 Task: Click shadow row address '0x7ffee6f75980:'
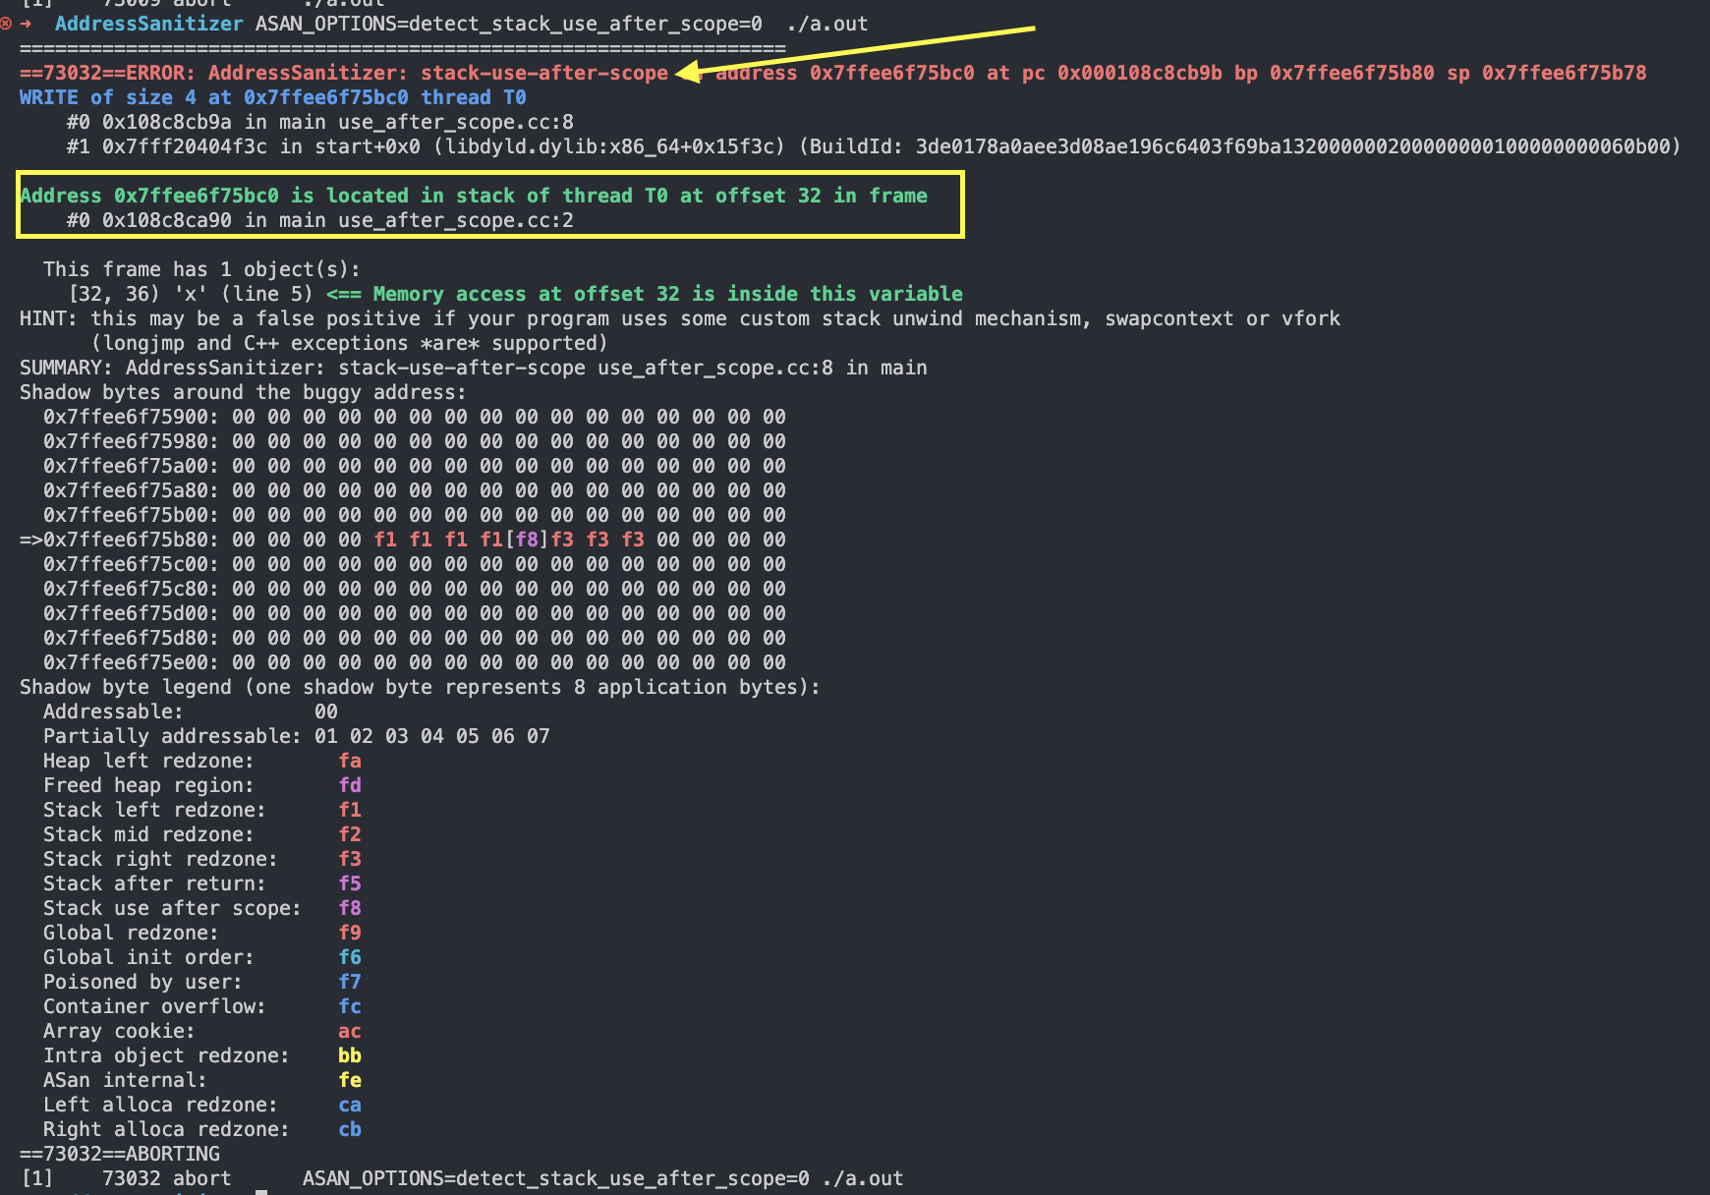click(x=132, y=441)
